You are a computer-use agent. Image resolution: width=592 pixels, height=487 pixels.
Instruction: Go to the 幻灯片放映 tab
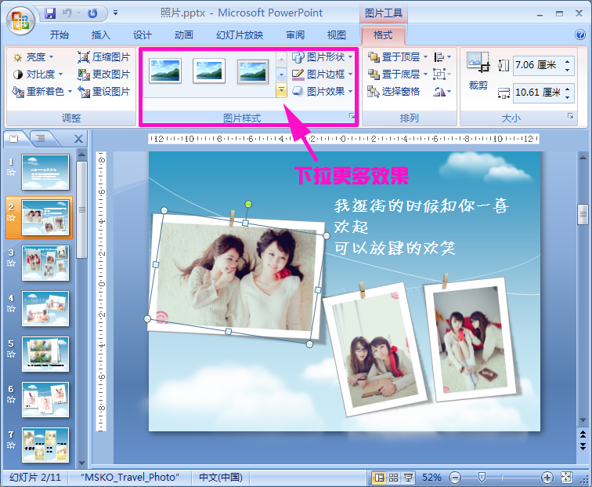point(240,35)
